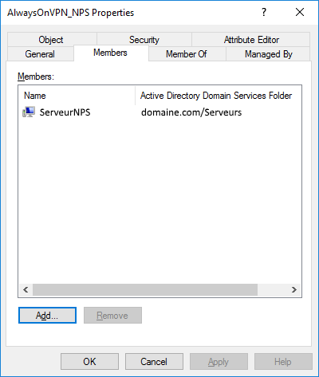The width and height of the screenshot is (319, 377).
Task: Click the Cancel button
Action: point(154,362)
